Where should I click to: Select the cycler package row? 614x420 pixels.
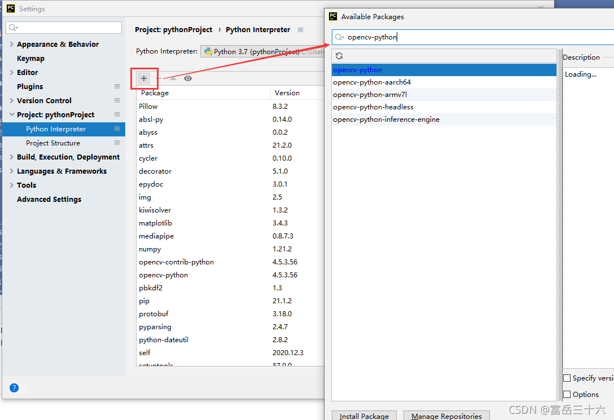coord(230,158)
